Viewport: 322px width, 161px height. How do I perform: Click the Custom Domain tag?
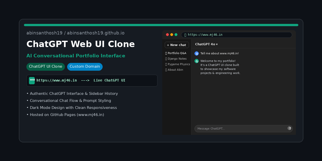[85, 67]
